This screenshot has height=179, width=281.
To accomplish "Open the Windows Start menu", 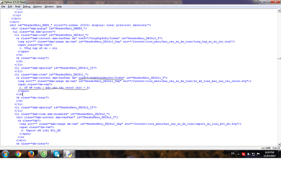I will coord(6,154).
